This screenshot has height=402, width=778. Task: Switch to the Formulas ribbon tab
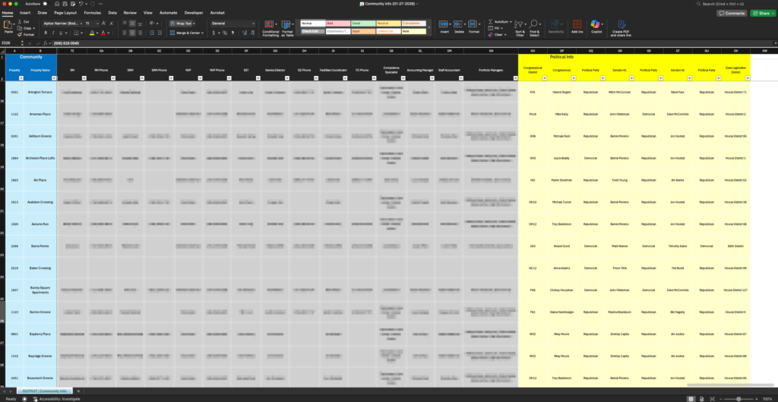click(x=93, y=13)
